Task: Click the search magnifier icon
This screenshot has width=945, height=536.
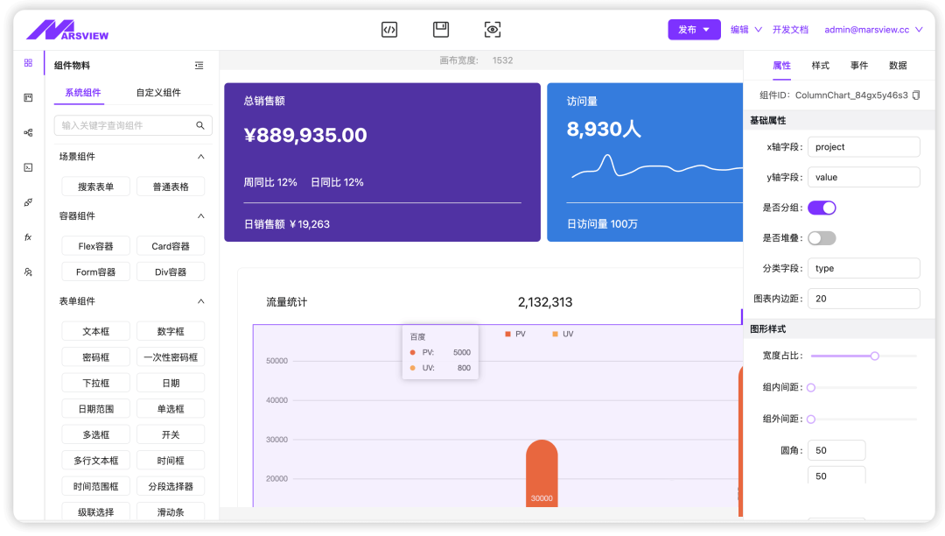Action: (x=200, y=125)
